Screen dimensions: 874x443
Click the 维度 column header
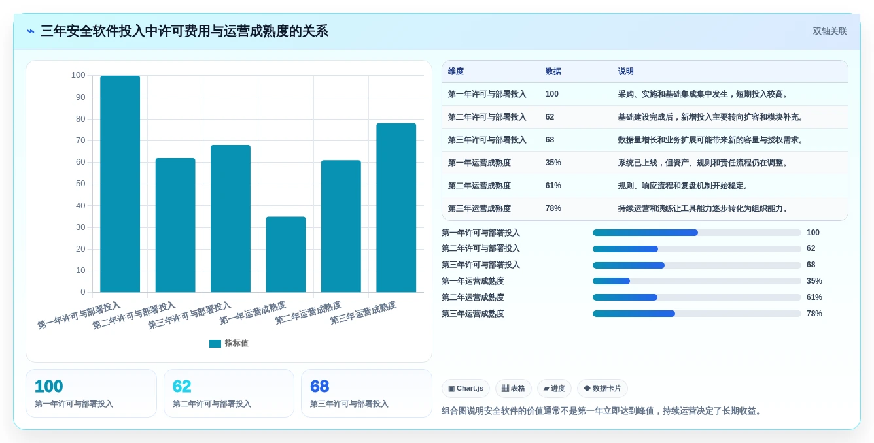[456, 72]
